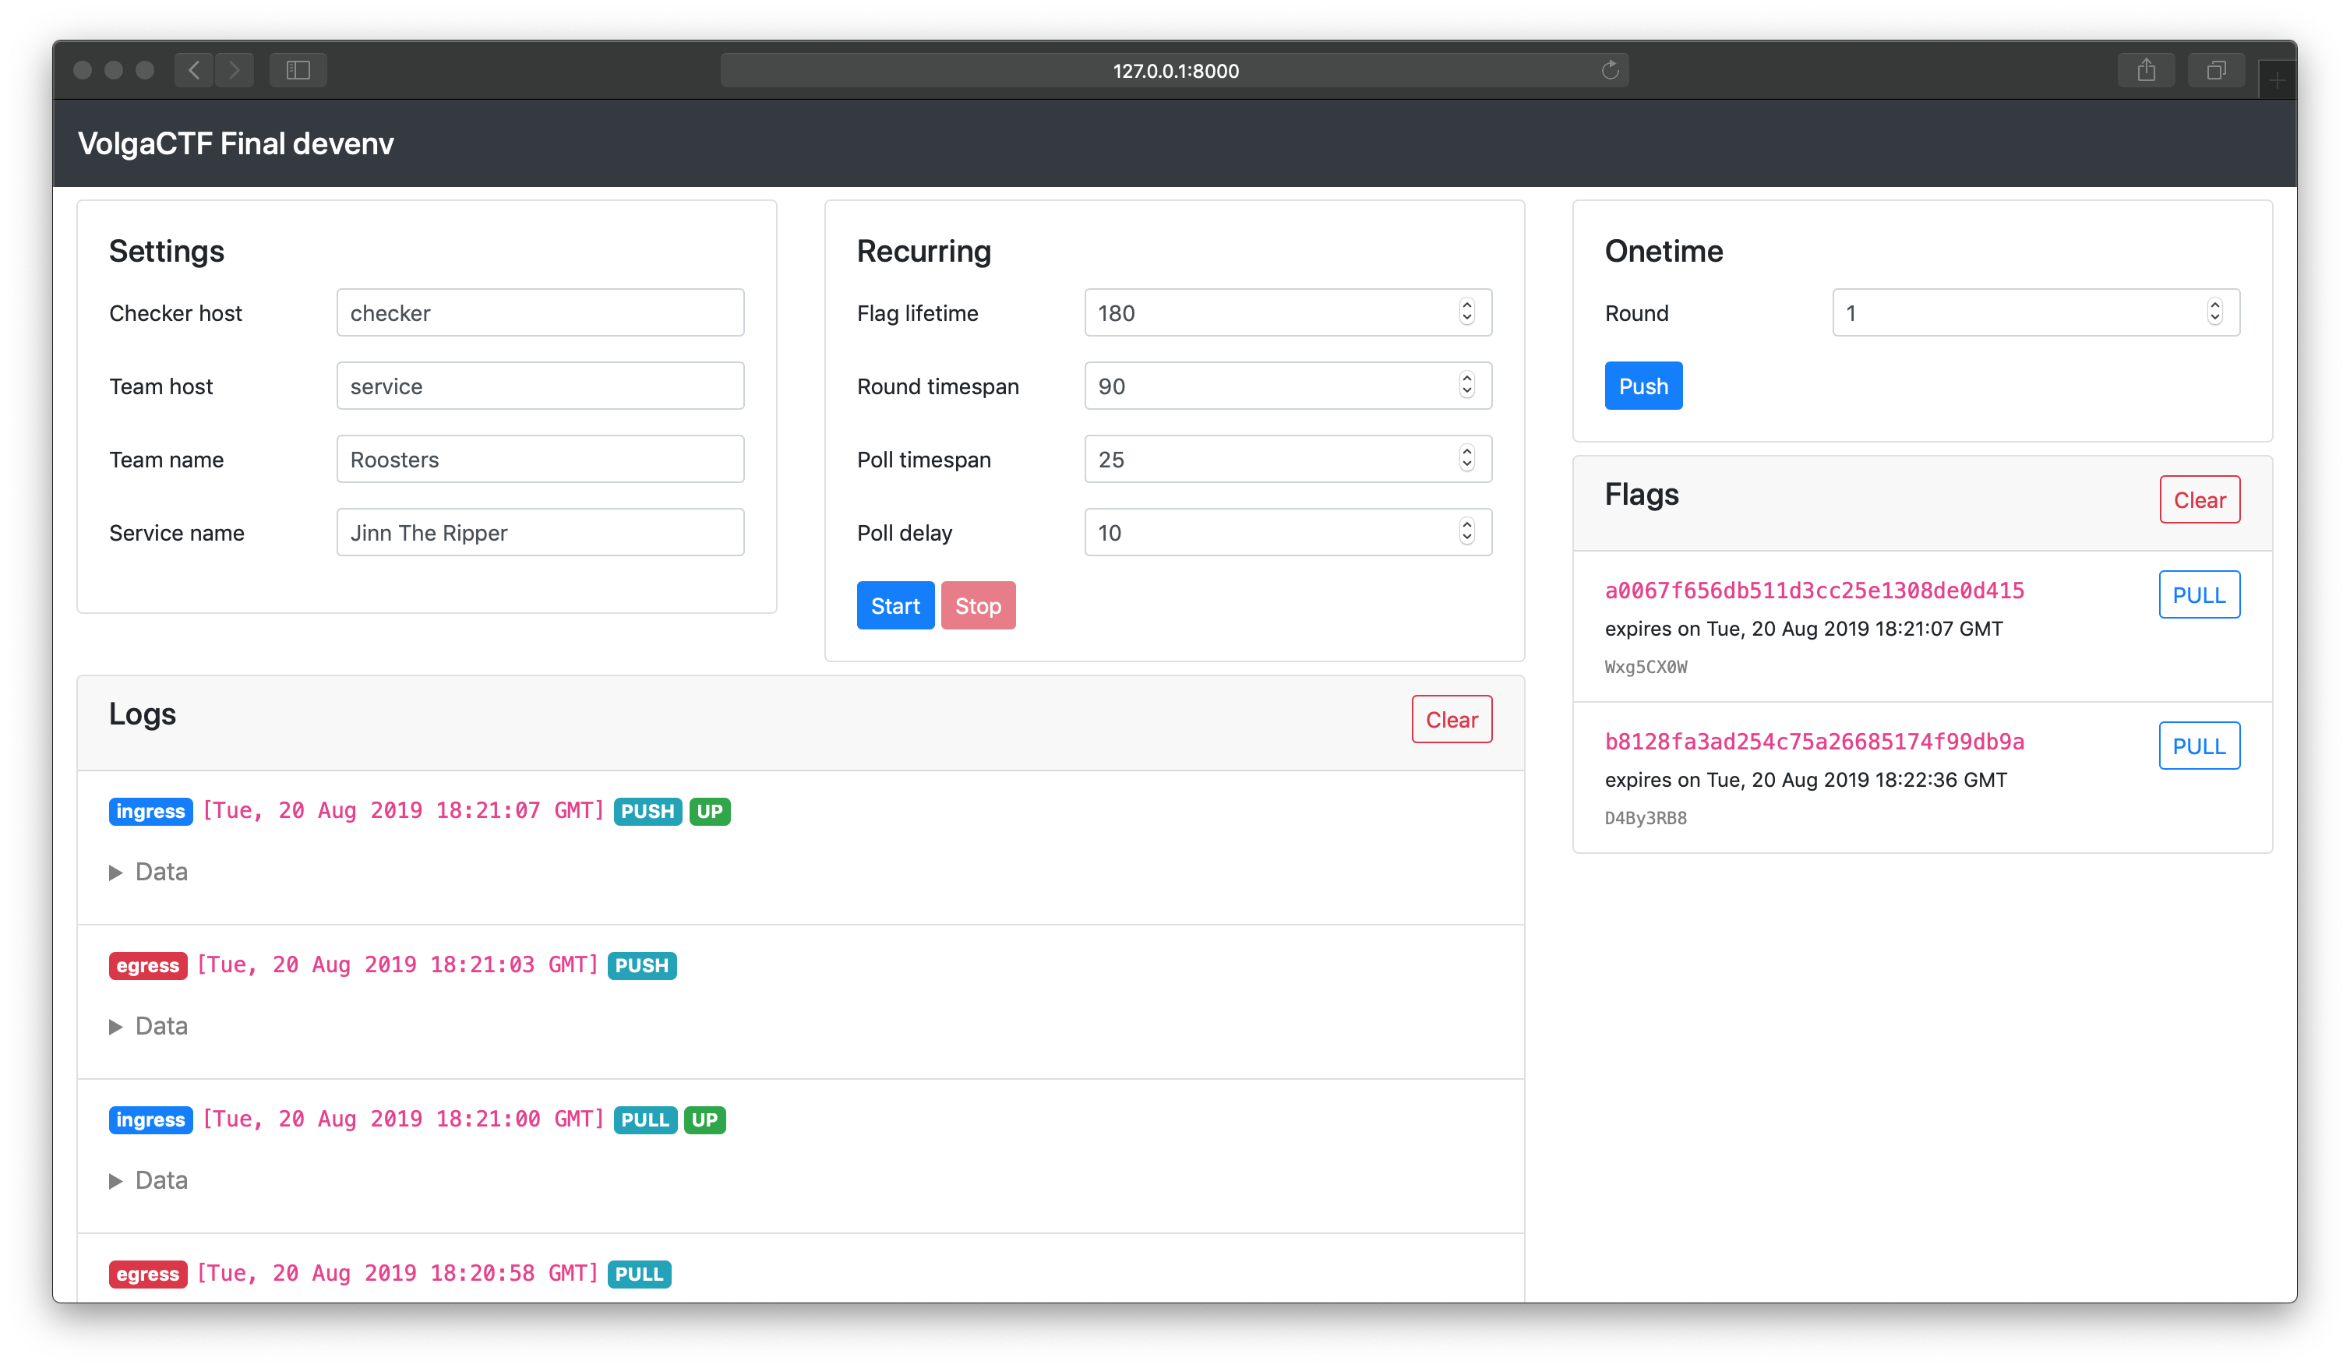Adjust the Onetime Round stepper
The width and height of the screenshot is (2350, 1368).
(2214, 312)
